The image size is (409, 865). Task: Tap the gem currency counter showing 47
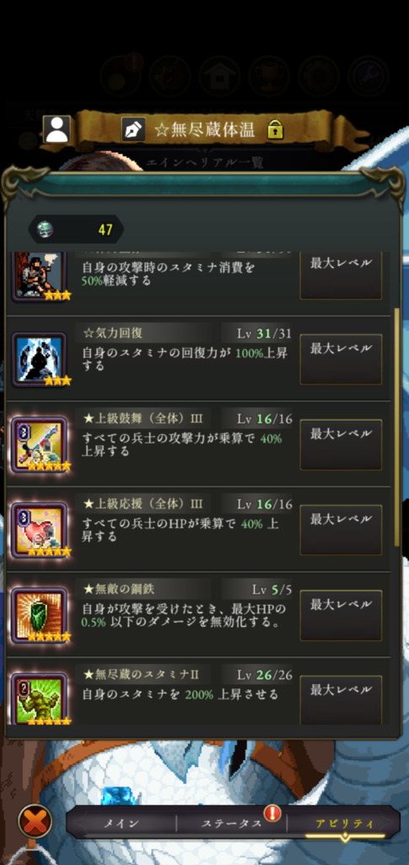76,230
